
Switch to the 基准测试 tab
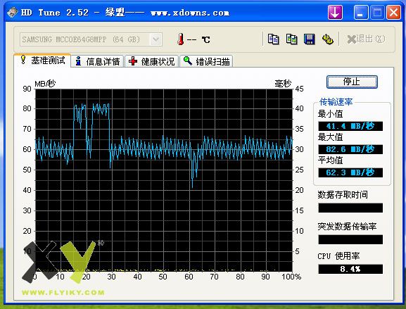tap(42, 61)
